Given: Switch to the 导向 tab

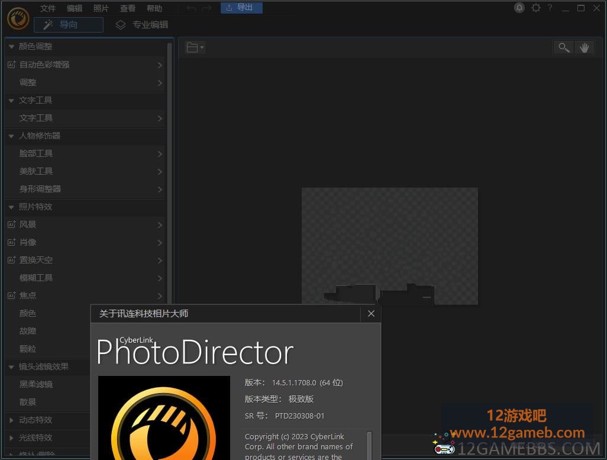Looking at the screenshot, I should point(69,25).
